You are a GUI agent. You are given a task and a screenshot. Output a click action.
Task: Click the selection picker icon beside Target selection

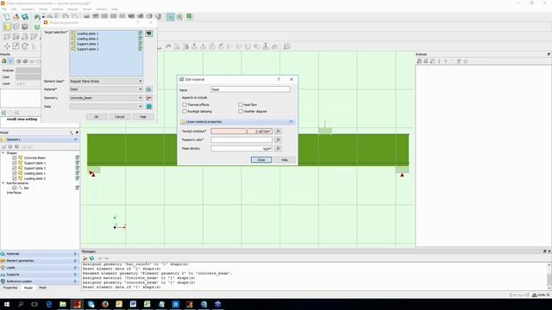pyautogui.click(x=149, y=34)
